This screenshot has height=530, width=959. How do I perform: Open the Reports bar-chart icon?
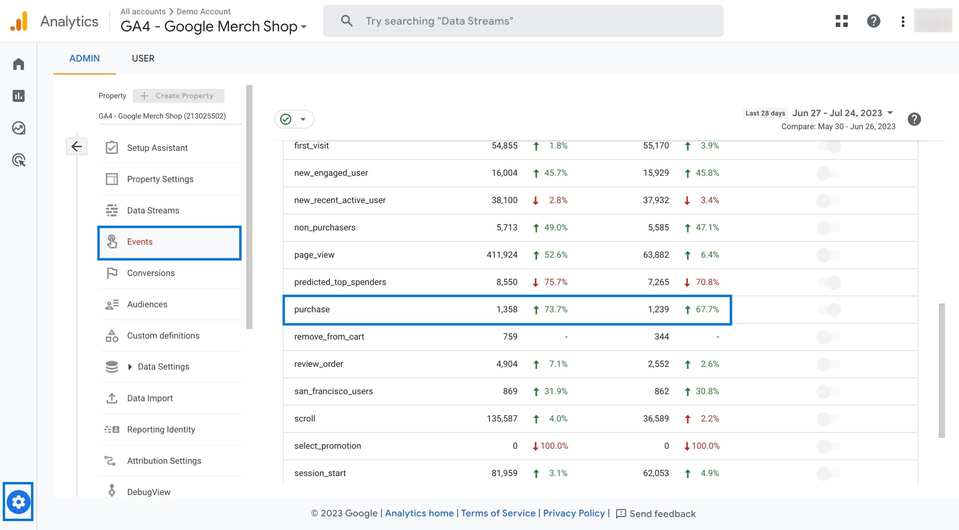click(x=18, y=96)
